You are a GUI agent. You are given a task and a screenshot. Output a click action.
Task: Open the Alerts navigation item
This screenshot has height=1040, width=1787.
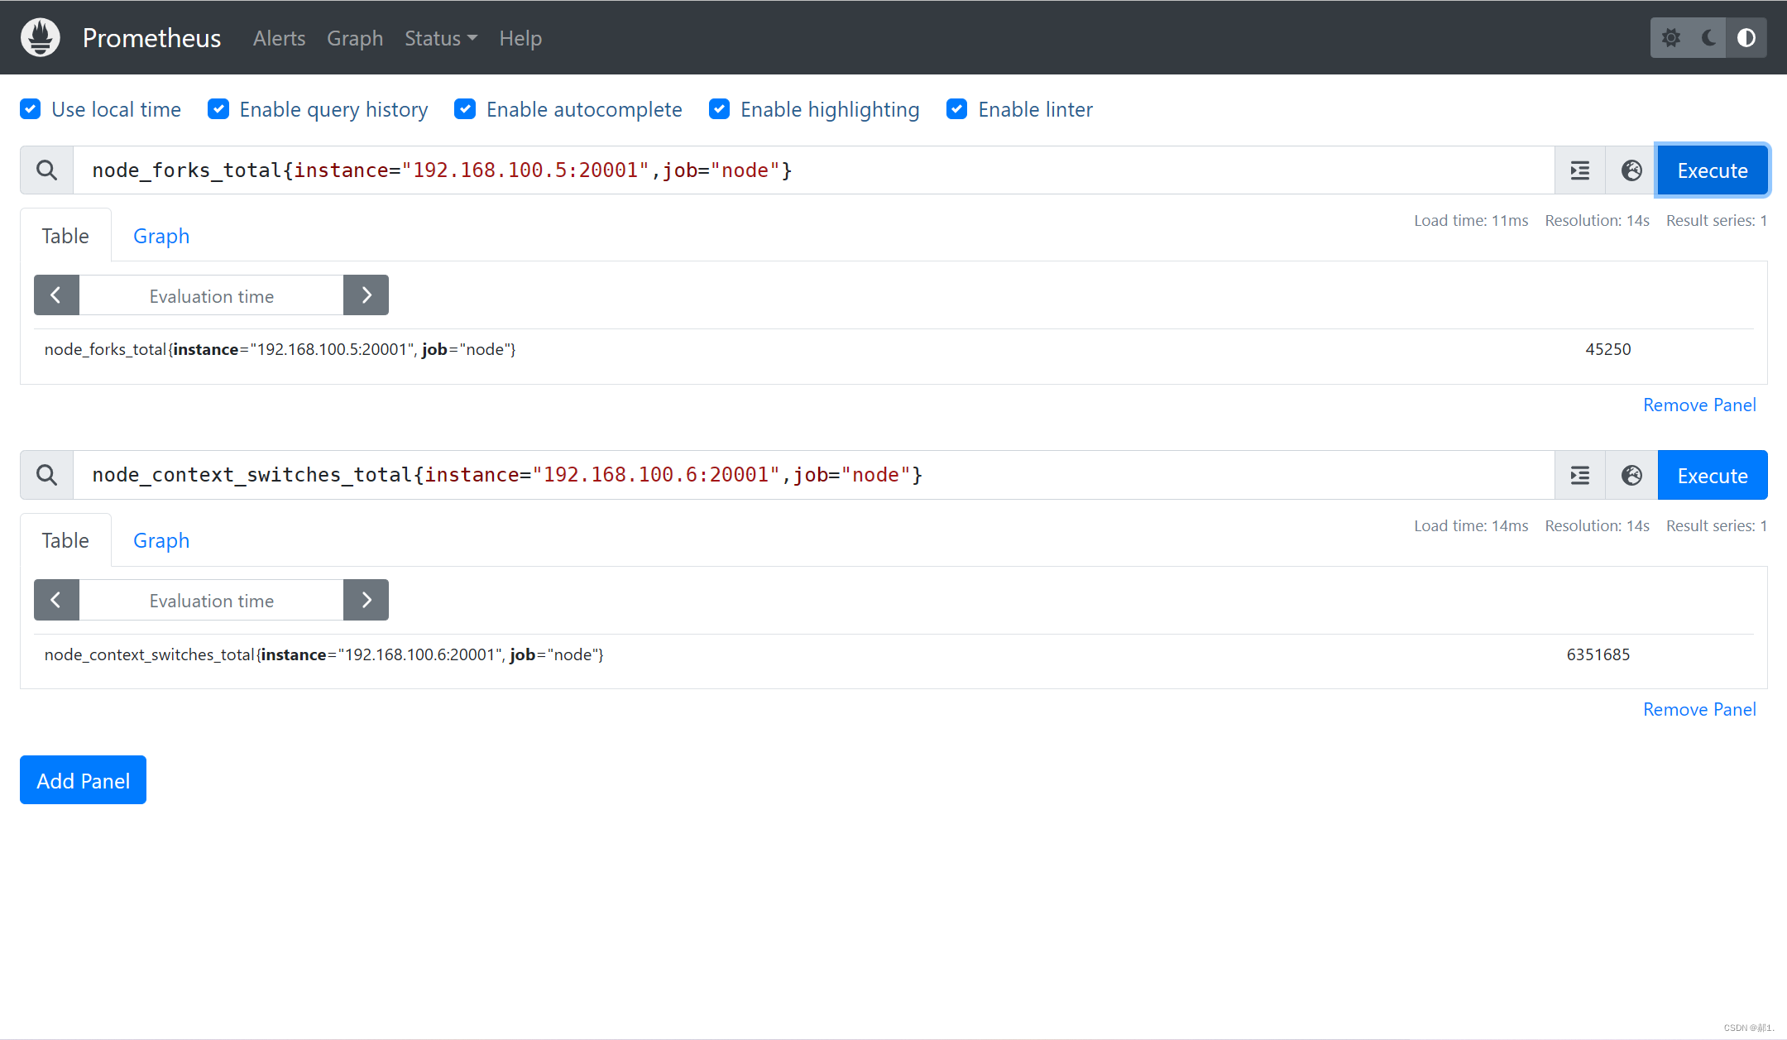(279, 38)
